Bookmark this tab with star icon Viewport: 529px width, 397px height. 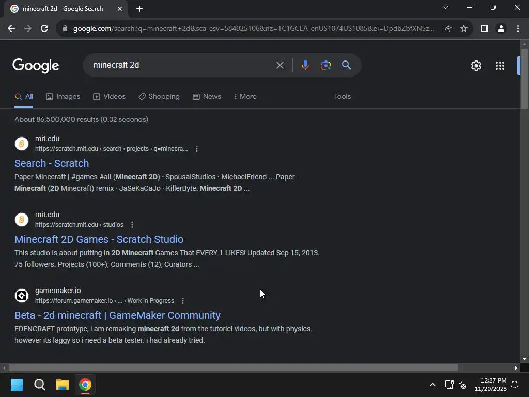464,29
